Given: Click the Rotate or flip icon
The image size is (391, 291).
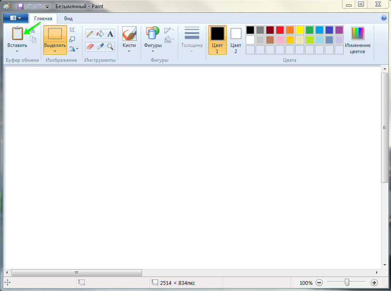Looking at the screenshot, I should (x=72, y=49).
